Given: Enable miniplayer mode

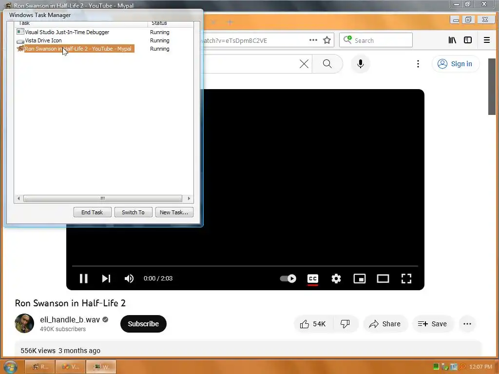Looking at the screenshot, I should click(x=360, y=279).
